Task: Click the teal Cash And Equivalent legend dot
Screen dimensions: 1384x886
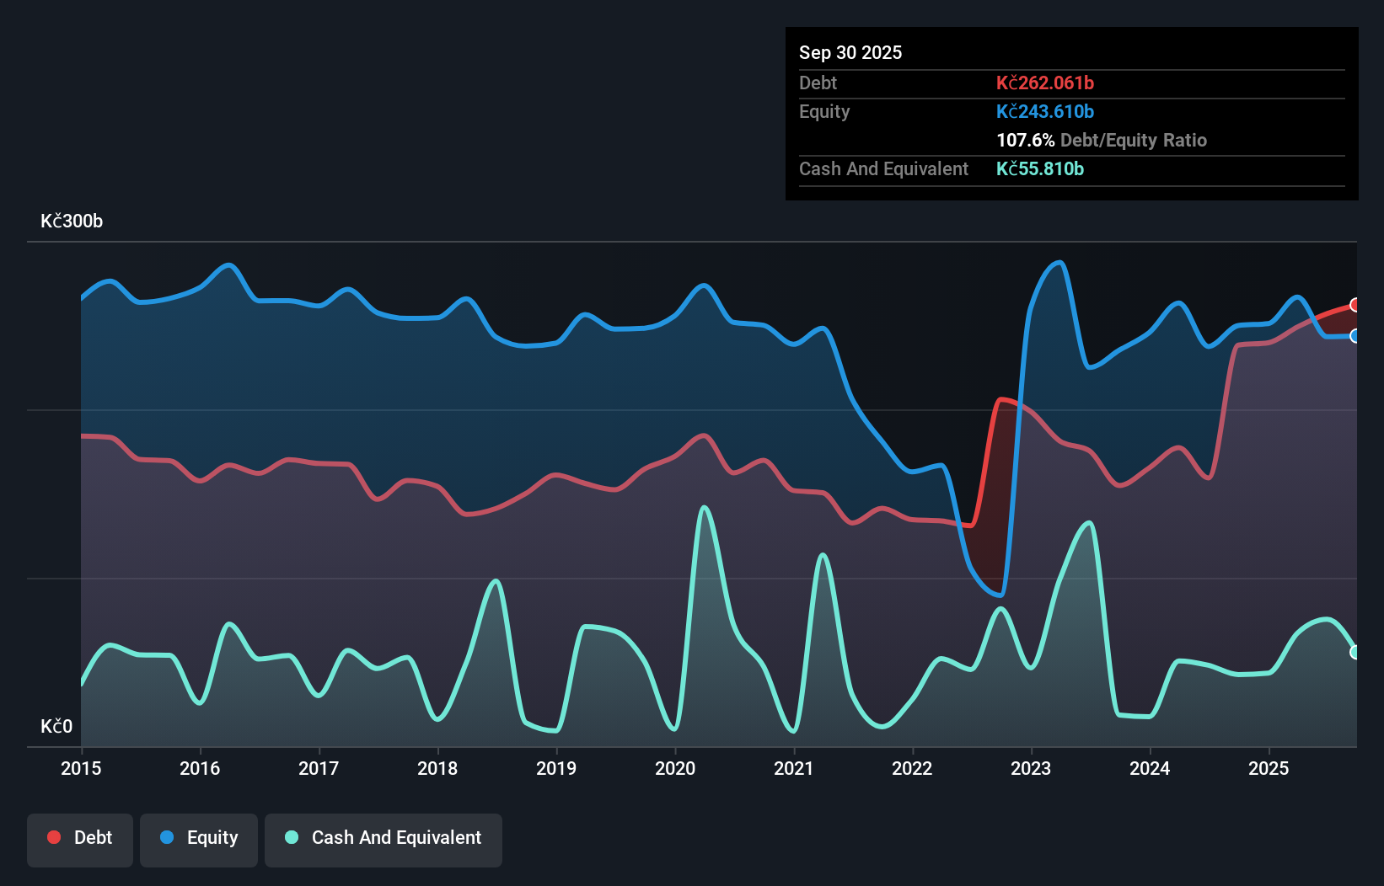Action: click(290, 838)
